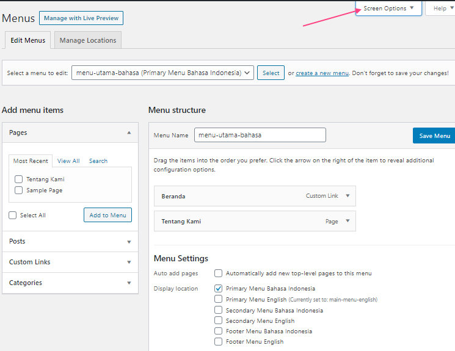Enable auto add new top-level pages

click(218, 273)
